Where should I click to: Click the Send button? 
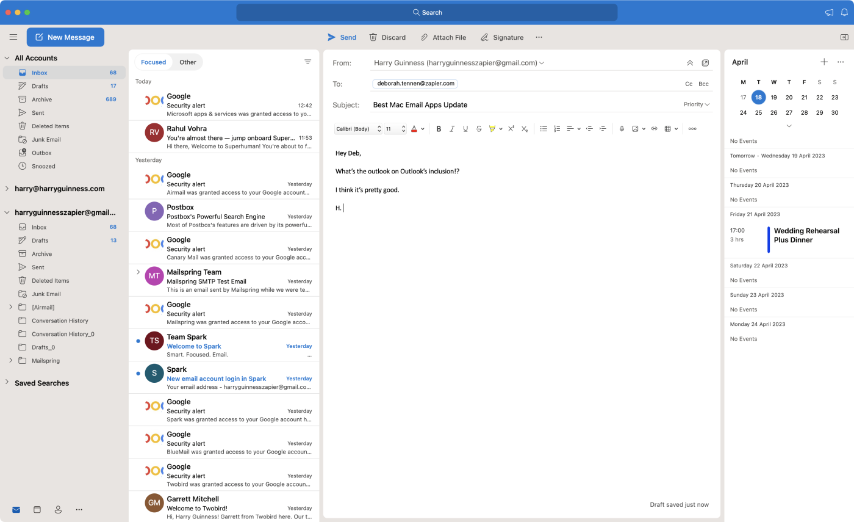coord(342,37)
